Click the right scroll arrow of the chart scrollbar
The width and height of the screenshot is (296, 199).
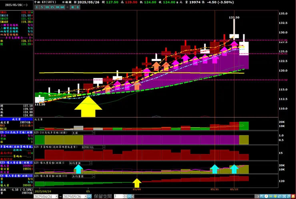coord(258,196)
